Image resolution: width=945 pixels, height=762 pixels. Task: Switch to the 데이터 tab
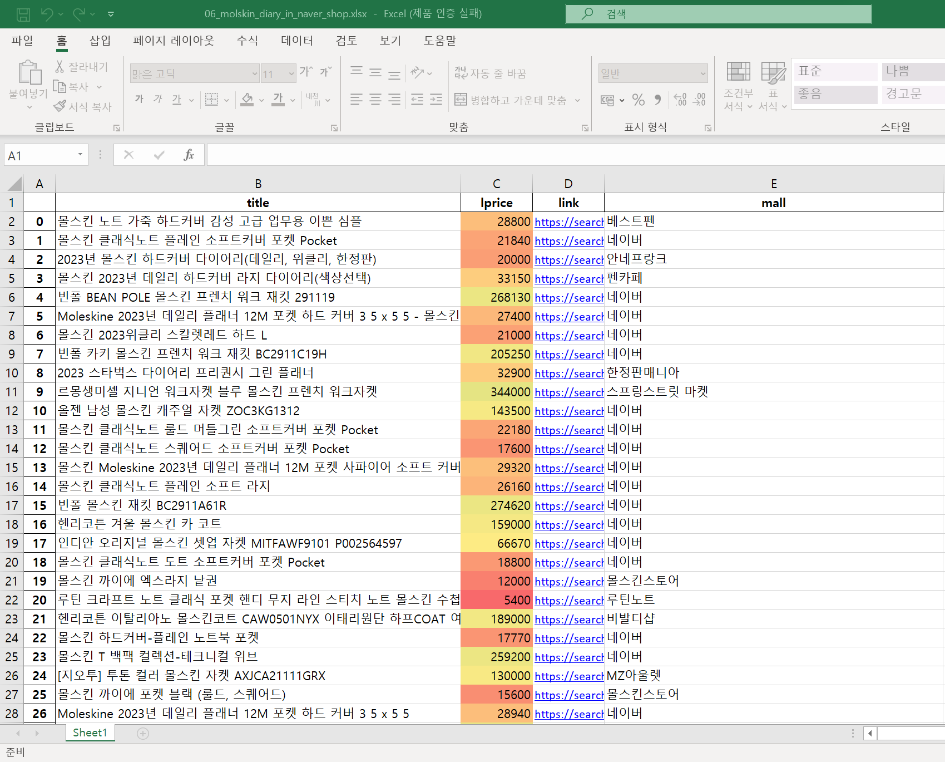[297, 41]
